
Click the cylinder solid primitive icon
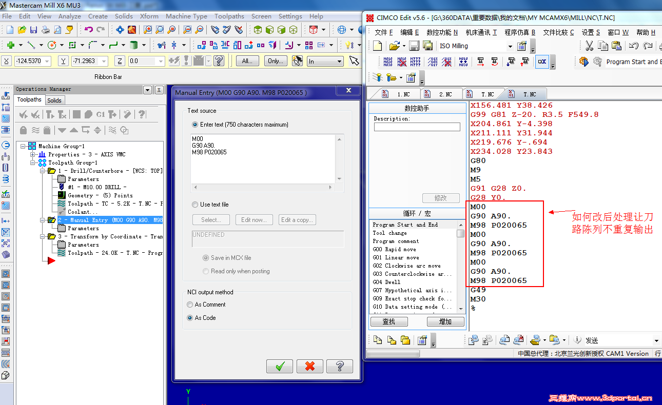click(x=133, y=45)
